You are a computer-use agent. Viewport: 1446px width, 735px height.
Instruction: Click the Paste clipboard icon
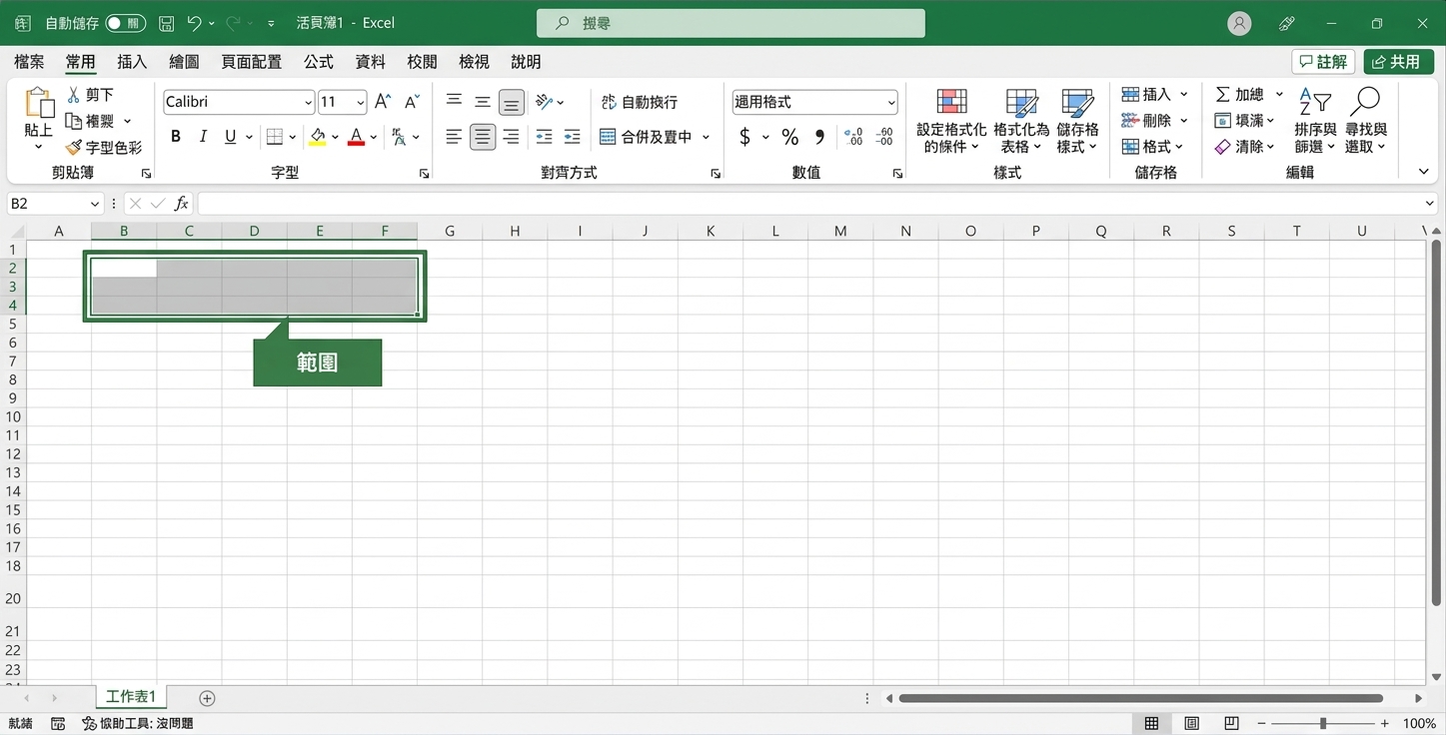(x=39, y=104)
